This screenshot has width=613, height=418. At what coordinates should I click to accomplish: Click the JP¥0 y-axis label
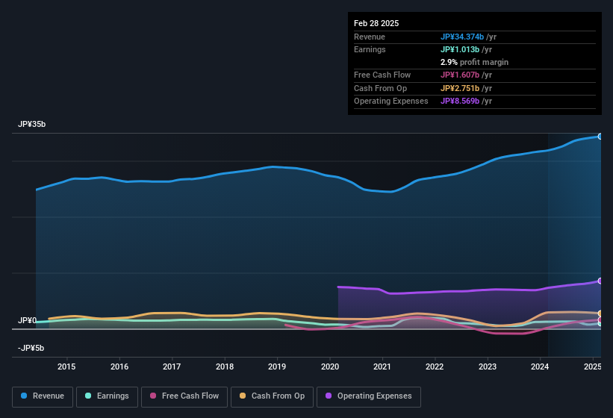pos(27,320)
